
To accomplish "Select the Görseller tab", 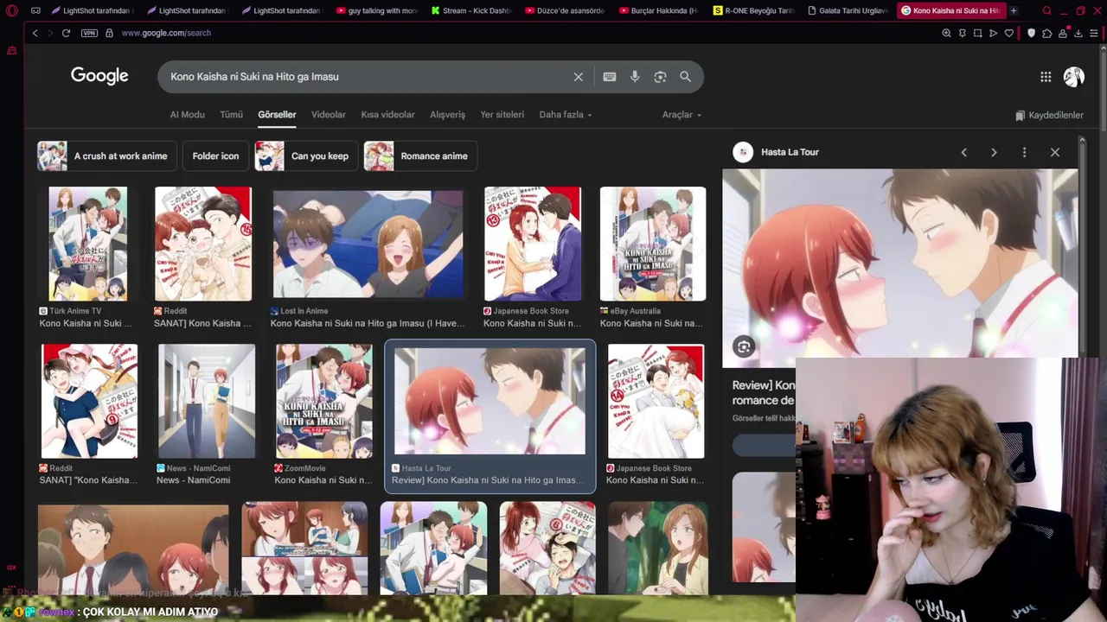I will click(x=277, y=114).
